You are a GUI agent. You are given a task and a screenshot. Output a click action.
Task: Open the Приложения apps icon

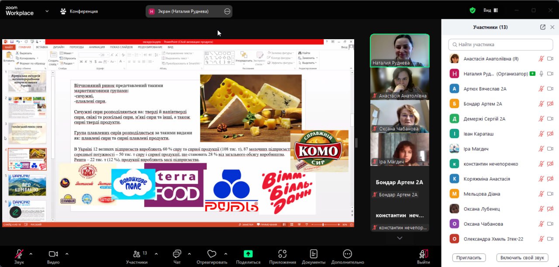[283, 254]
